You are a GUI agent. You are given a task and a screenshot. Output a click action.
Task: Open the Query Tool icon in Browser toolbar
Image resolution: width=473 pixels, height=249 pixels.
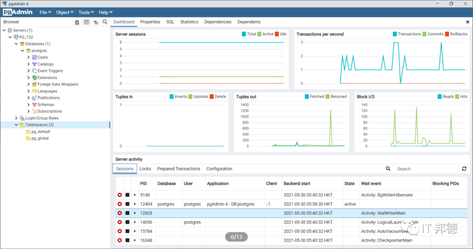point(77,22)
